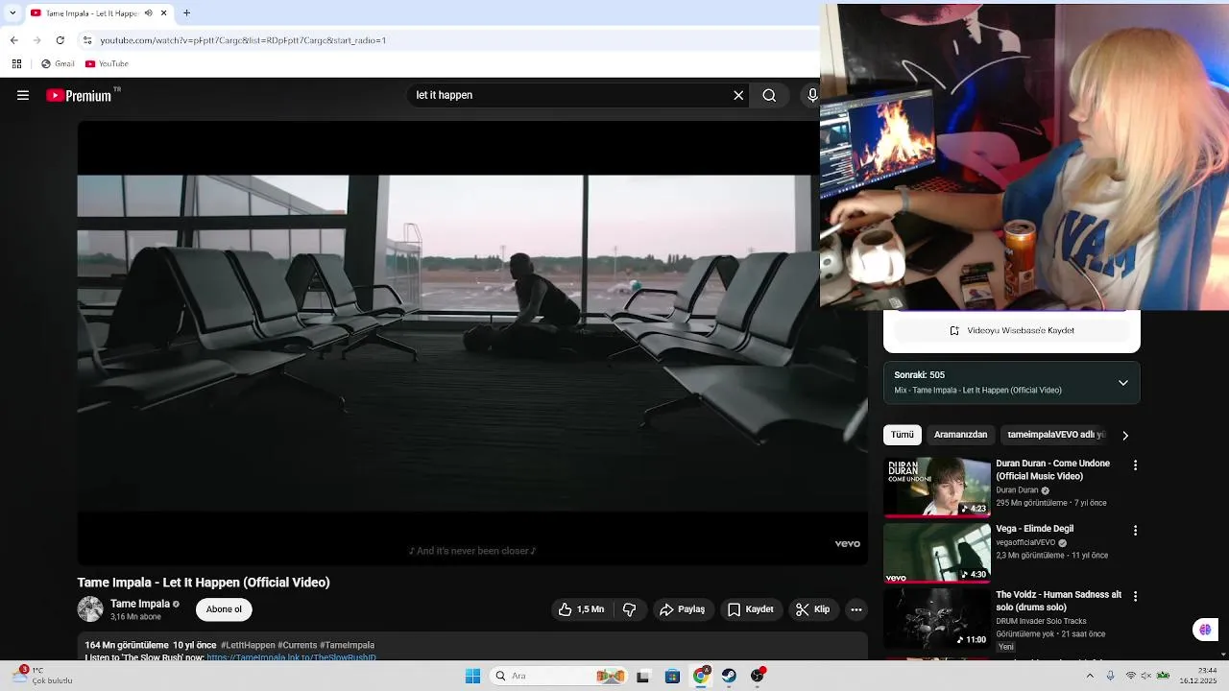The height and width of the screenshot is (691, 1229).
Task: Open the #Currents hashtag
Action: [298, 645]
